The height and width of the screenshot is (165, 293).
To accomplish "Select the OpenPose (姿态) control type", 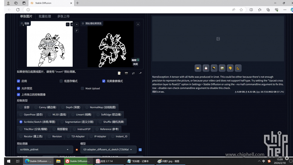I will 31,114.
